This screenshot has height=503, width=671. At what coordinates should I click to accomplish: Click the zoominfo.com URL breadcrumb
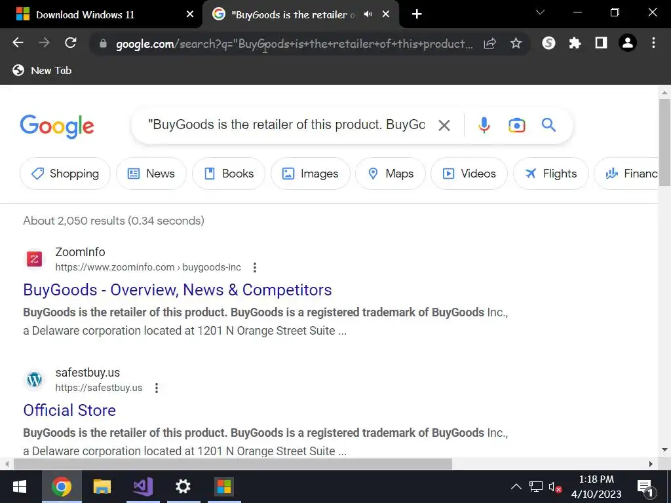coord(148,267)
